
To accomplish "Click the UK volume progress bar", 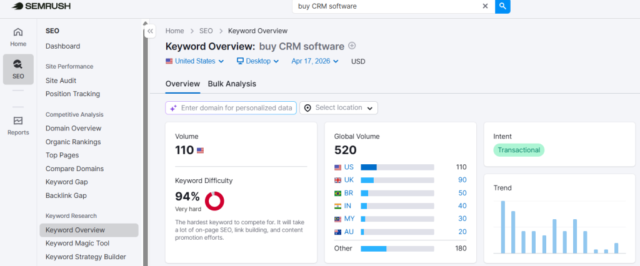I will pyautogui.click(x=397, y=180).
